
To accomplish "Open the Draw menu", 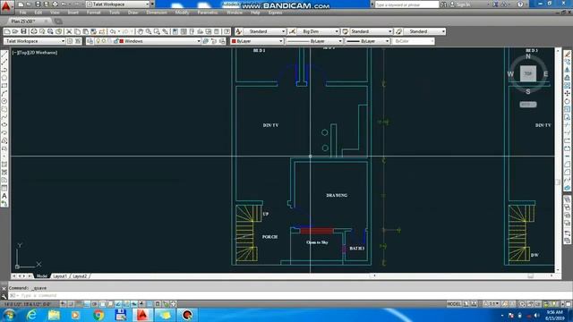I will 133,13.
